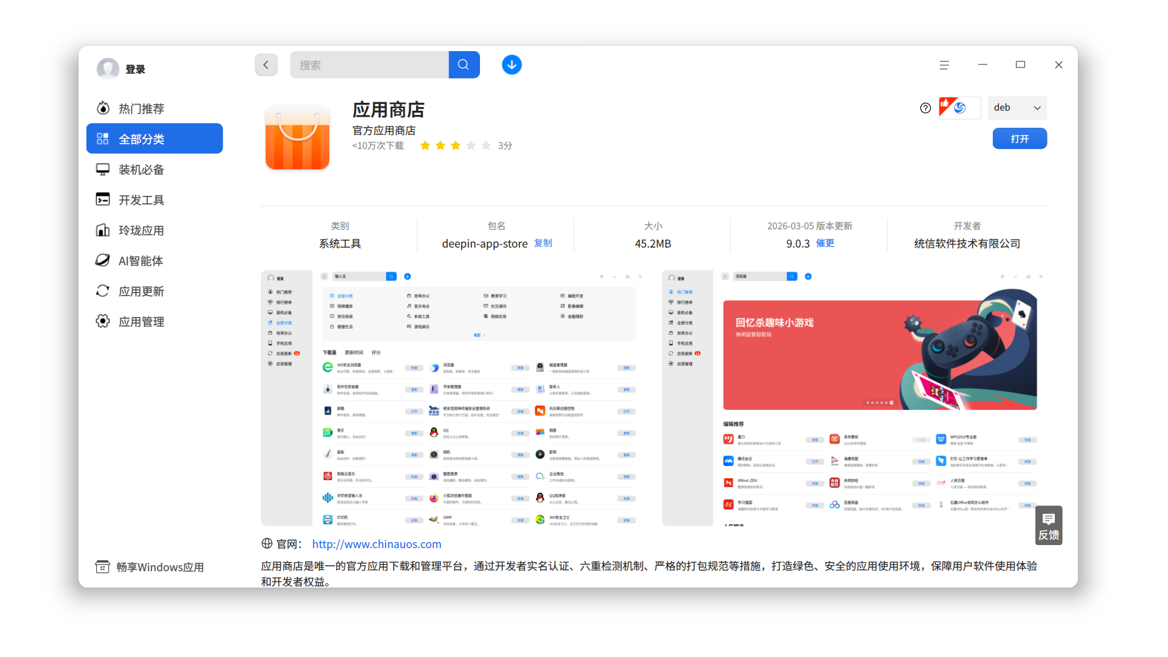Open 装机必备 category

(x=155, y=169)
